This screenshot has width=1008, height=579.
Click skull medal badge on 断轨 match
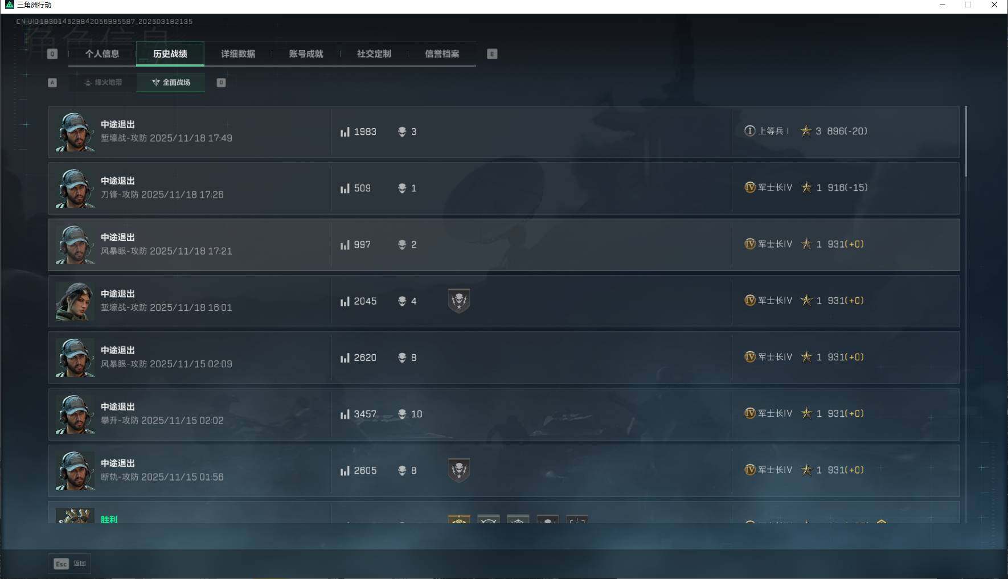point(459,470)
